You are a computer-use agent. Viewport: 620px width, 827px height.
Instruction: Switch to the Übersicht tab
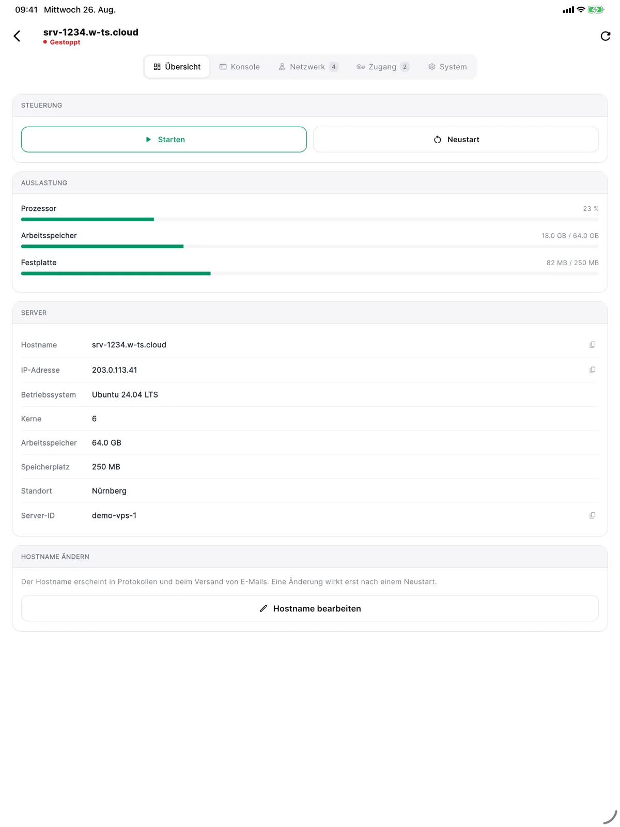[x=177, y=67]
